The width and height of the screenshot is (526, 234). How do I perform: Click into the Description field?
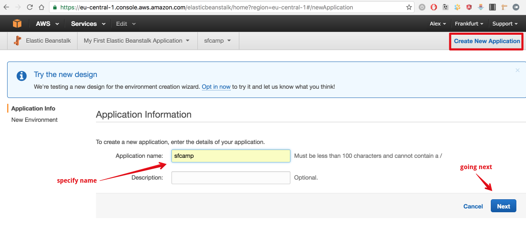[x=231, y=177]
